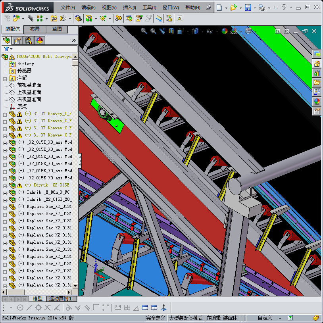This screenshot has height=323, width=323.
Task: Click the 自定义 units status bar button
Action: pyautogui.click(x=265, y=318)
